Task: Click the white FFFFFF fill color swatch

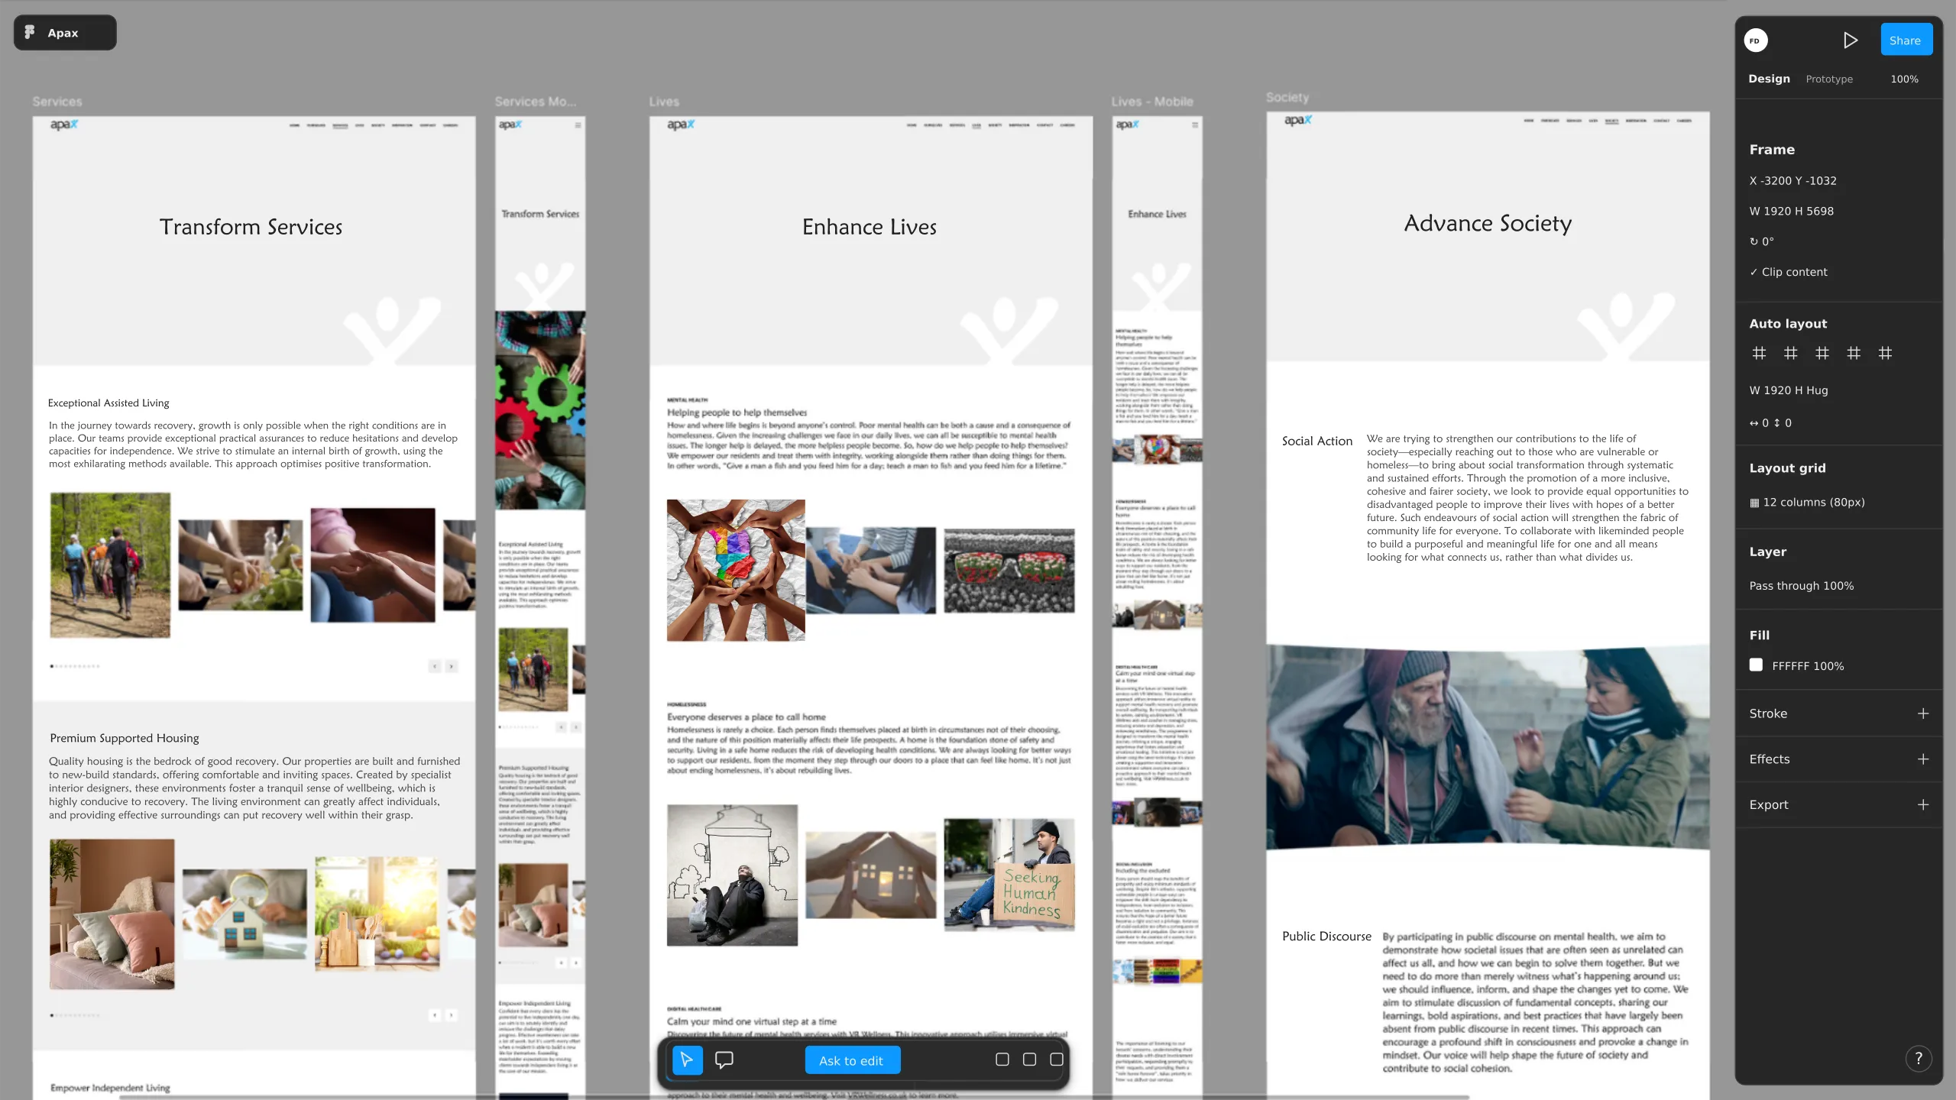Action: (x=1756, y=665)
